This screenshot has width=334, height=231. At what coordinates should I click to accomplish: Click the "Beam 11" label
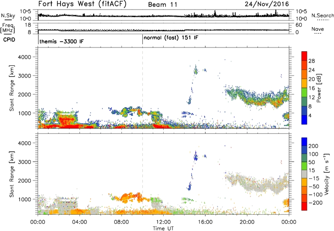pyautogui.click(x=163, y=5)
